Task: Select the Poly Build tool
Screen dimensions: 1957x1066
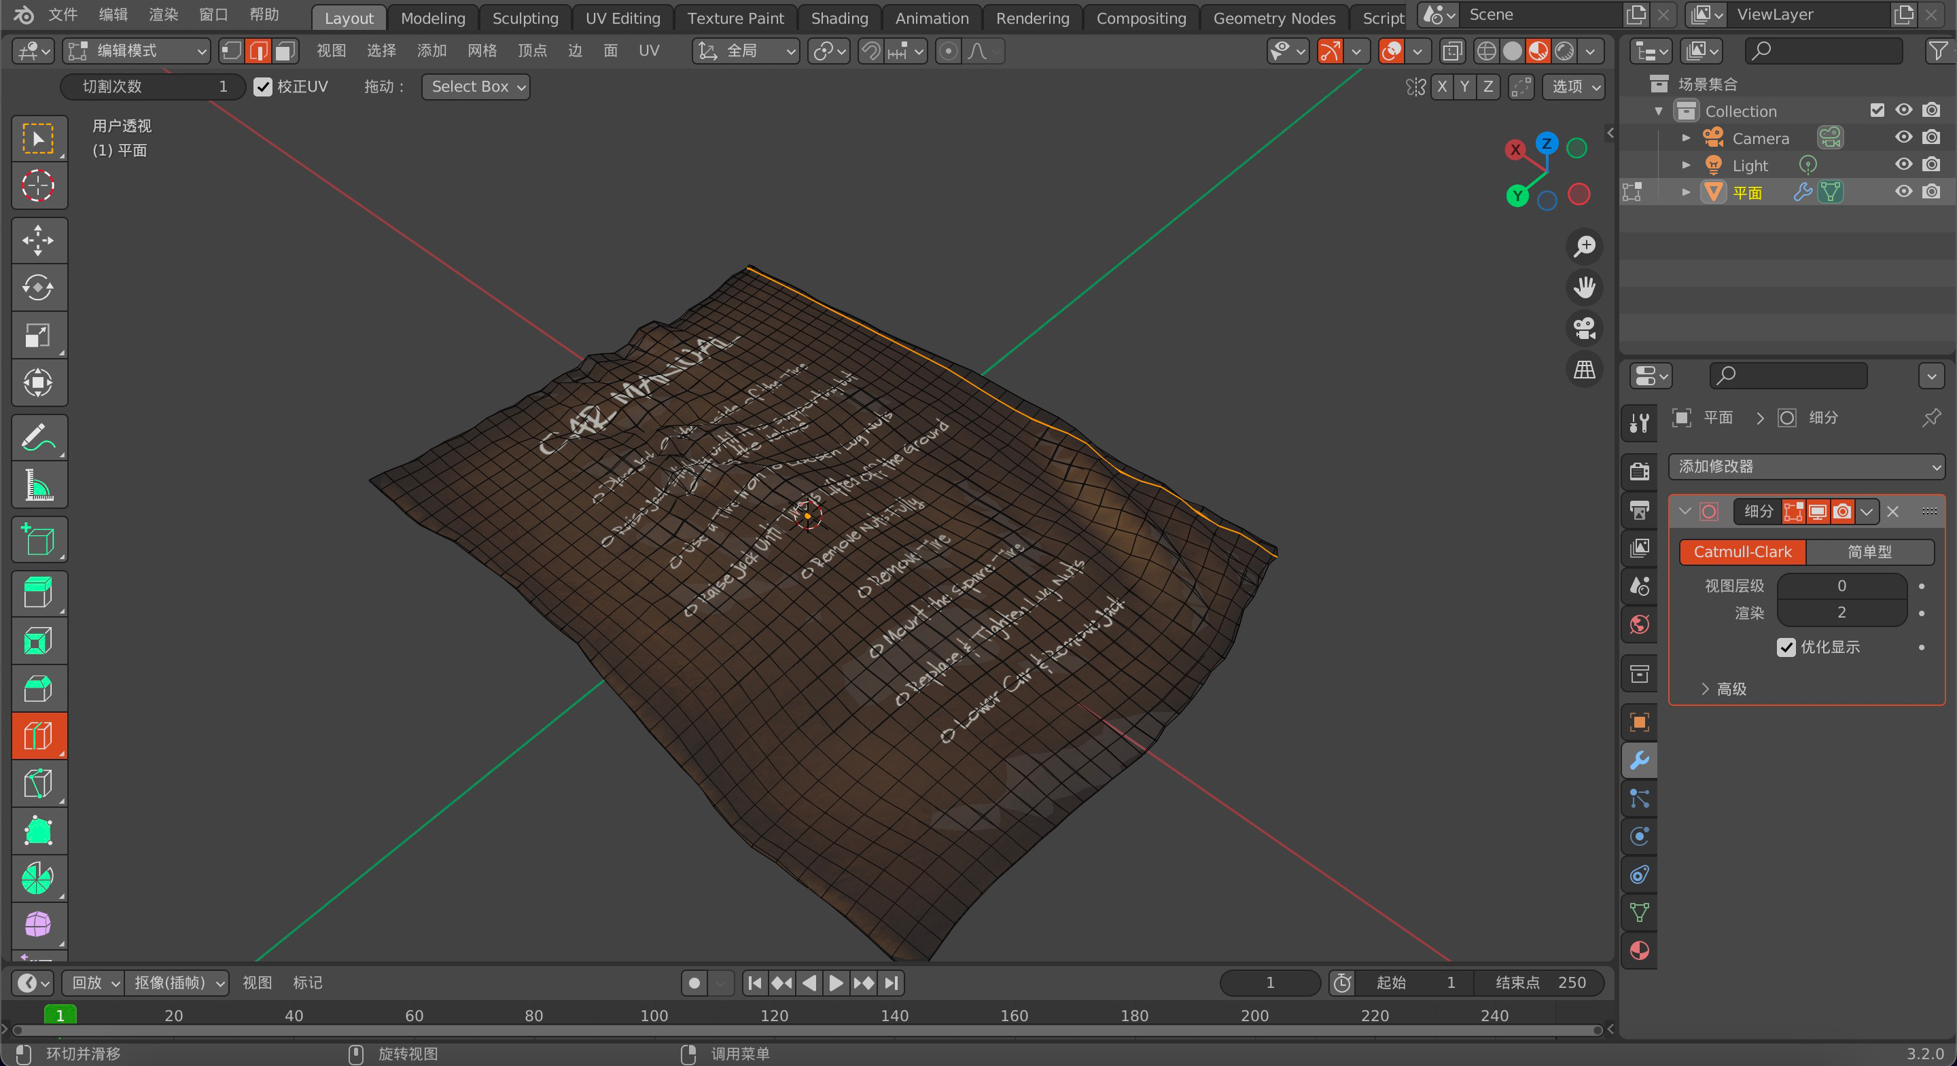Action: coord(39,830)
